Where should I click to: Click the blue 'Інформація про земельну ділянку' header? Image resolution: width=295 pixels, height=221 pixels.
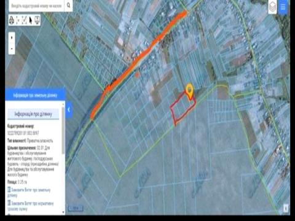click(x=35, y=95)
